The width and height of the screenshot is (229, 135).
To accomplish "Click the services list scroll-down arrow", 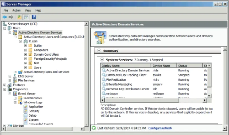I will (209, 96).
